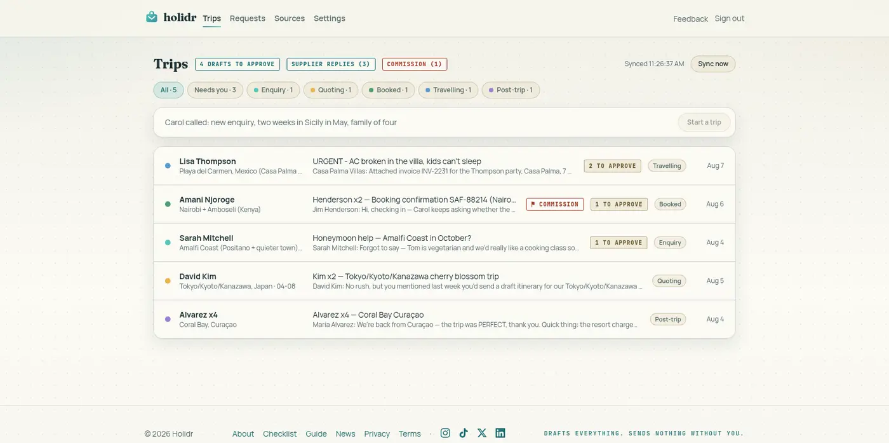This screenshot has height=443, width=889.
Task: Click the Post-trip status tag on Alvarez row
Action: [668, 319]
